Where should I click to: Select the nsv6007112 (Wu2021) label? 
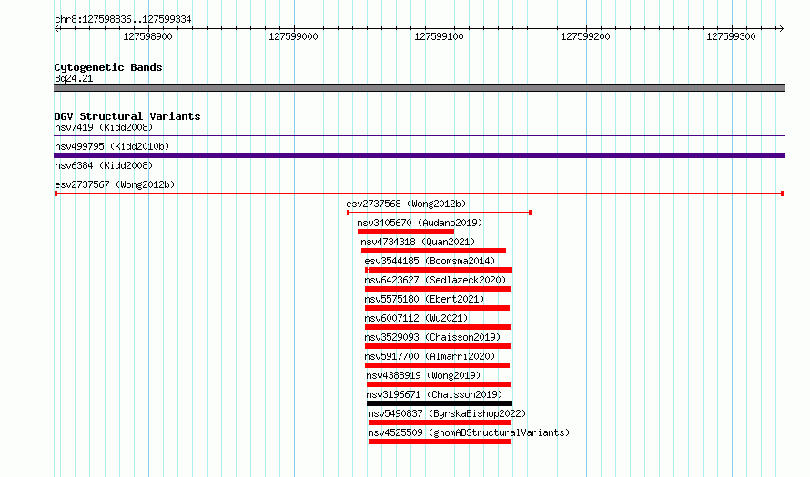click(416, 318)
